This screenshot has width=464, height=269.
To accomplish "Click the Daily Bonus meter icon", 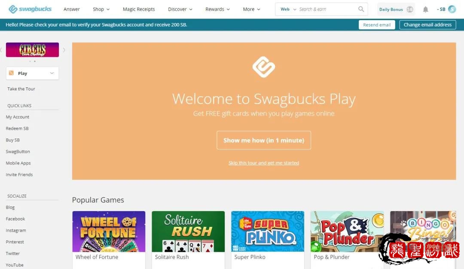I will (410, 9).
